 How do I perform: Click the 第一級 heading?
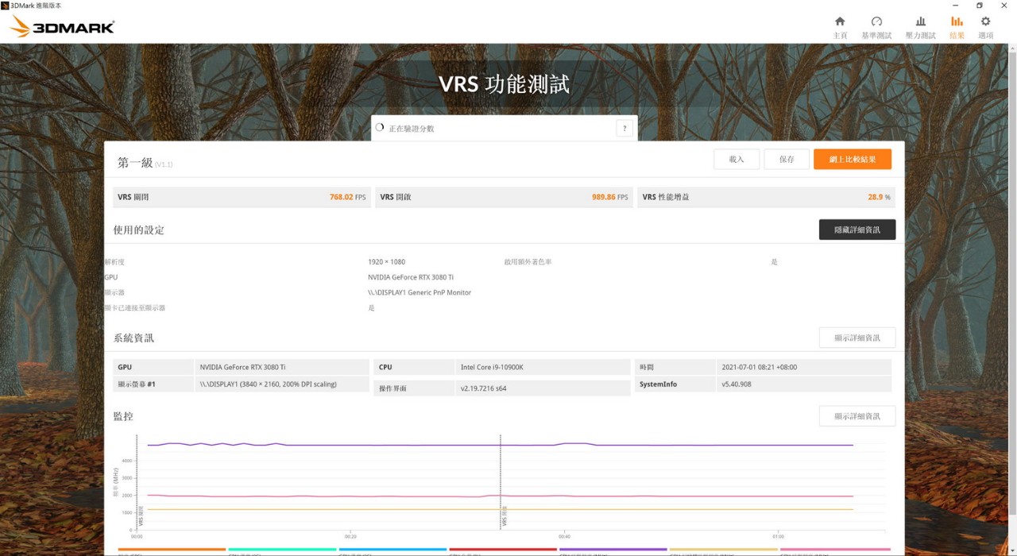135,163
